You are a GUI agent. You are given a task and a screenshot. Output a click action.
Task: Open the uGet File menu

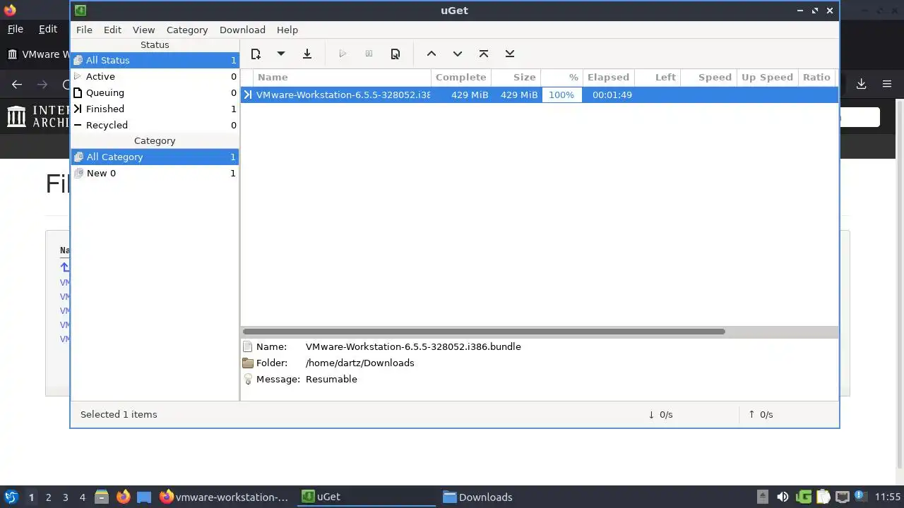(x=84, y=30)
